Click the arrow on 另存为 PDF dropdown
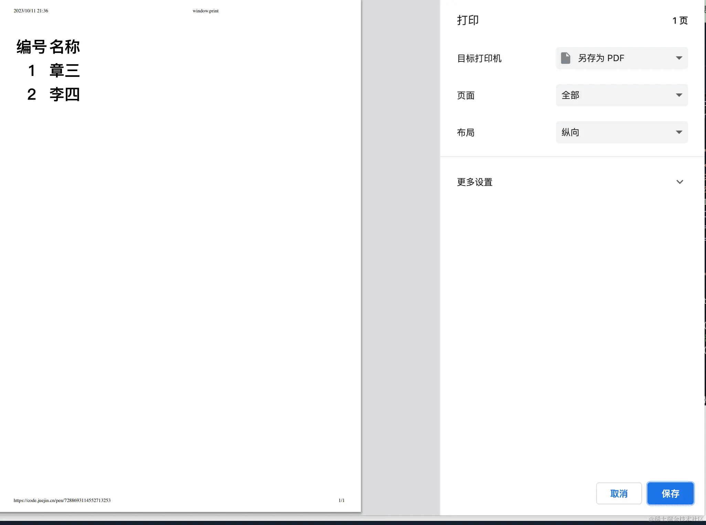Image resolution: width=706 pixels, height=525 pixels. (679, 58)
